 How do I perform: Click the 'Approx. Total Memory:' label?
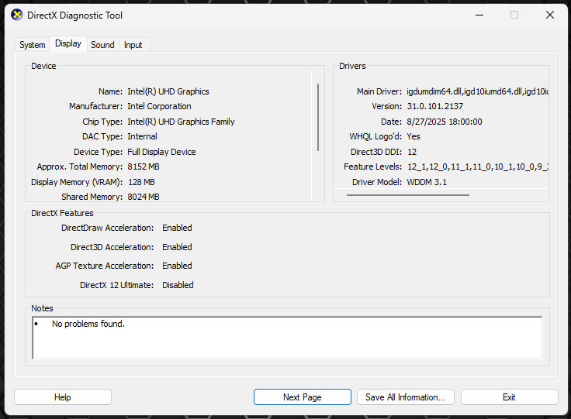pos(80,167)
